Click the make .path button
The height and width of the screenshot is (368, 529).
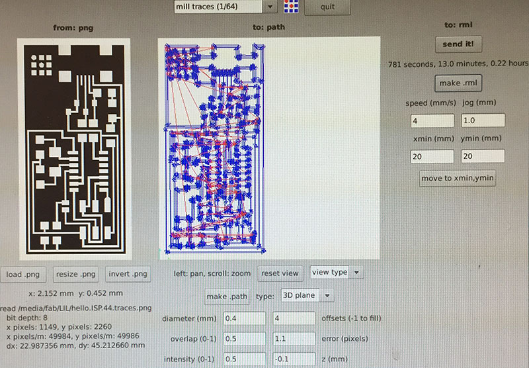pos(227,297)
